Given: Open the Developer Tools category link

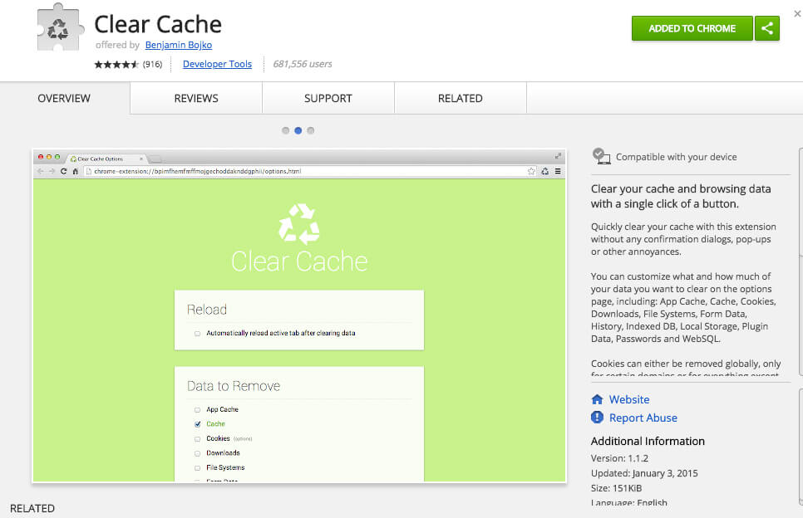Looking at the screenshot, I should pyautogui.click(x=217, y=64).
